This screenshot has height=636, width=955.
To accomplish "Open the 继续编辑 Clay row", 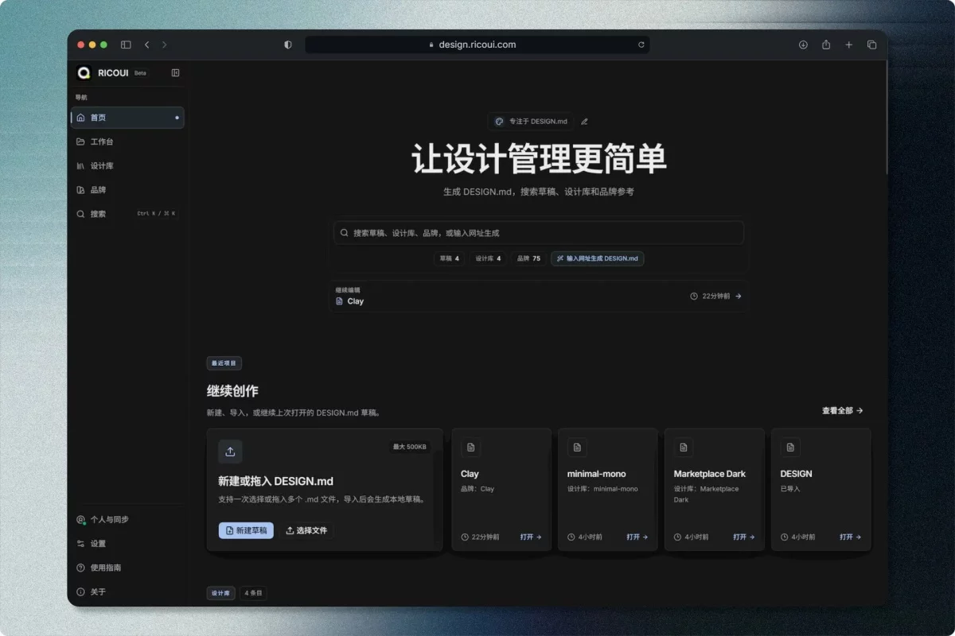I will (539, 296).
